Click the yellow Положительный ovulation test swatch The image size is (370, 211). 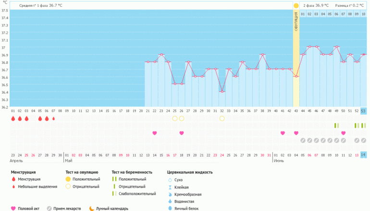(68, 179)
